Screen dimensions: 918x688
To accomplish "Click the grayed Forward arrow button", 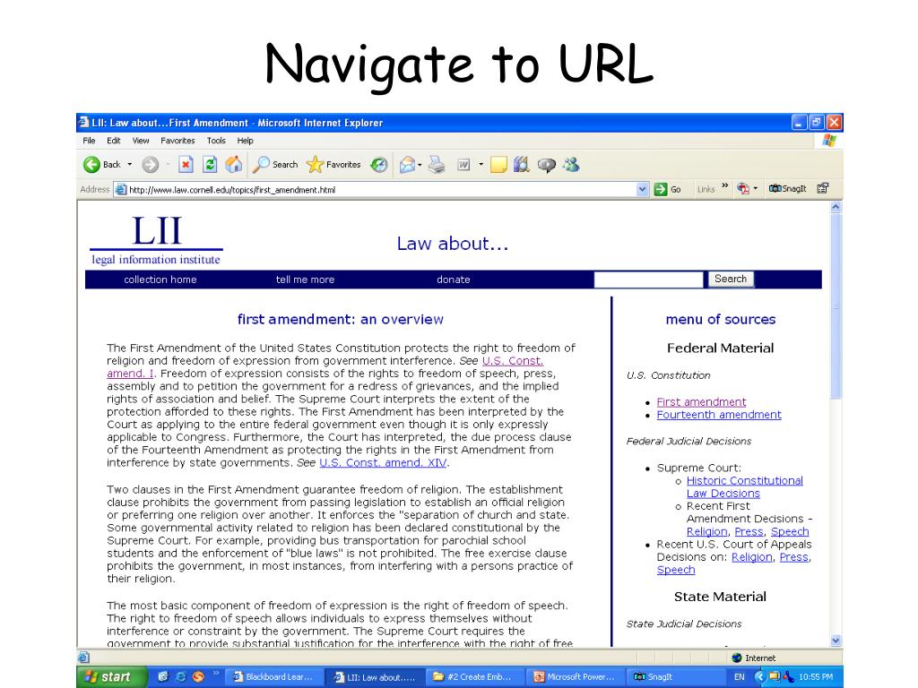I will pos(151,165).
